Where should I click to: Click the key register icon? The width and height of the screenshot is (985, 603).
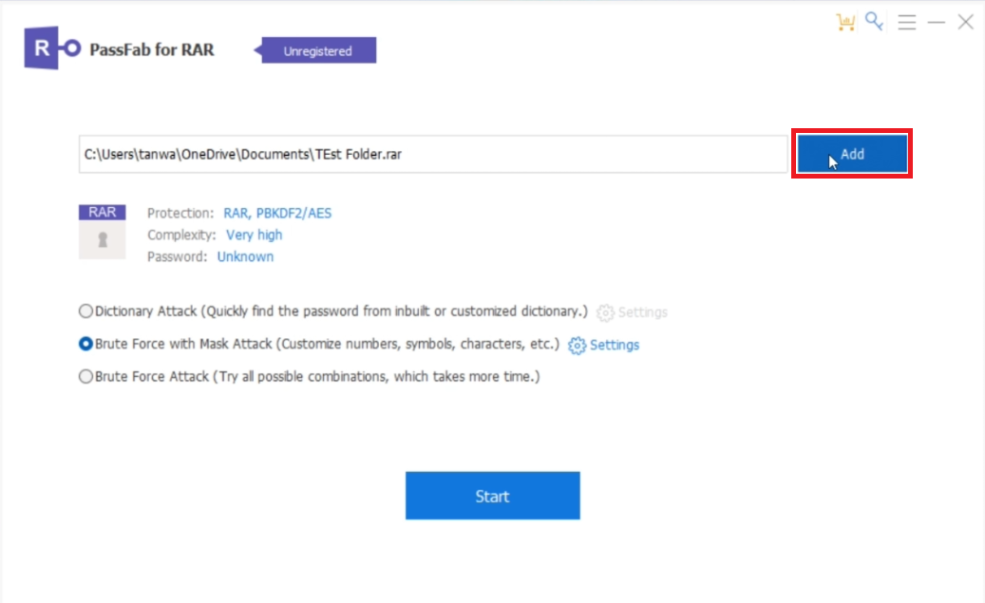point(875,21)
